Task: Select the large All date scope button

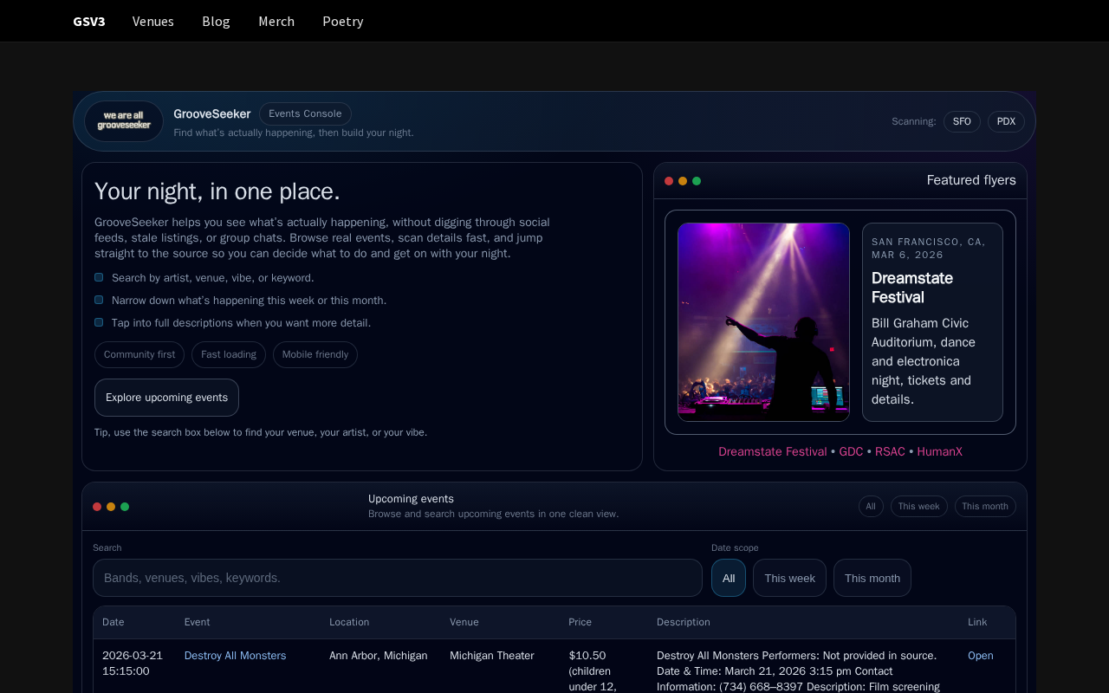Action: coord(729,578)
